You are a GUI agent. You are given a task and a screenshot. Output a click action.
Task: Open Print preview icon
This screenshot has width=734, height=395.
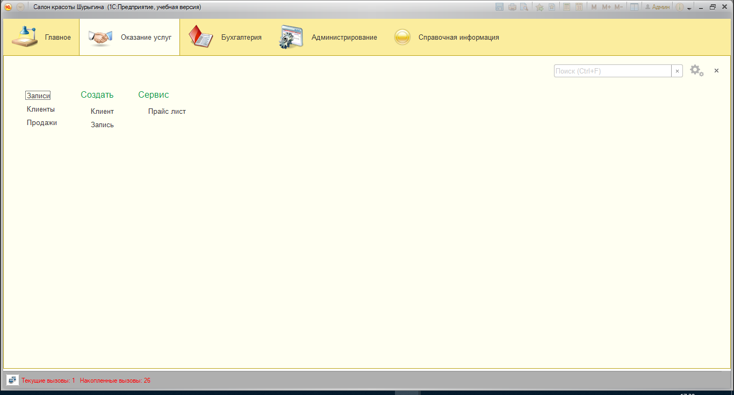tap(523, 7)
